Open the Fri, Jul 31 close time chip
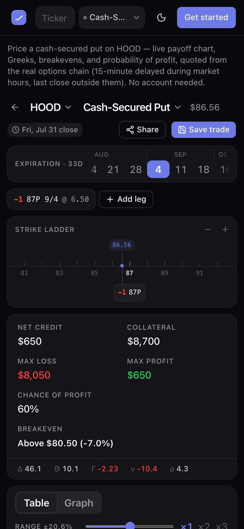Screen dimensions: 244x529 [x=45, y=130]
